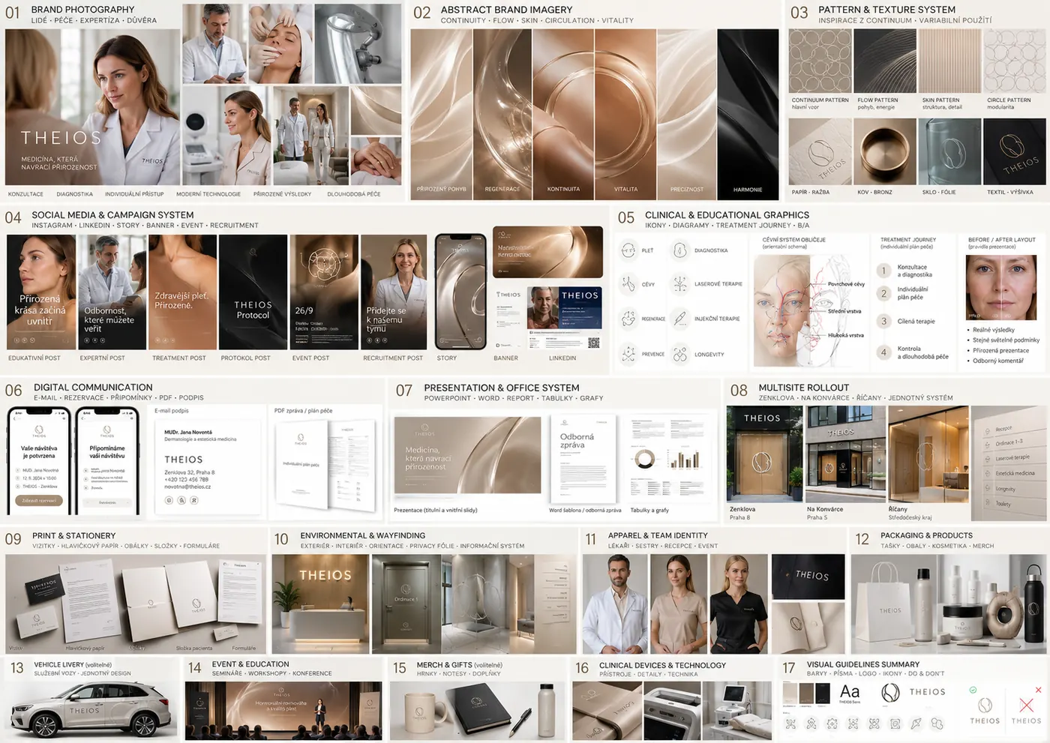Click the small red X above incorrect logo
Screen dimensions: 1050x743
tap(1038, 690)
